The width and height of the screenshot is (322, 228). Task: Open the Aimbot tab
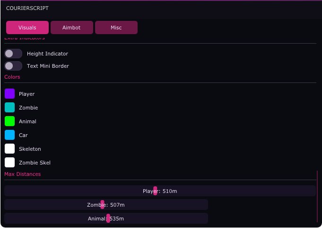(72, 27)
